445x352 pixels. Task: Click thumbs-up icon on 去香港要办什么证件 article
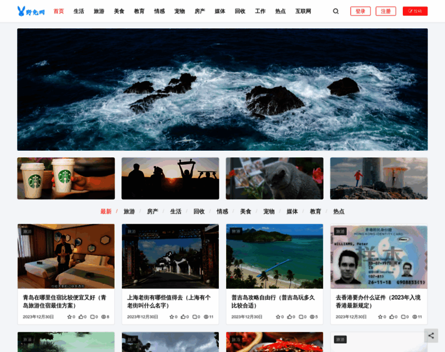pos(392,317)
